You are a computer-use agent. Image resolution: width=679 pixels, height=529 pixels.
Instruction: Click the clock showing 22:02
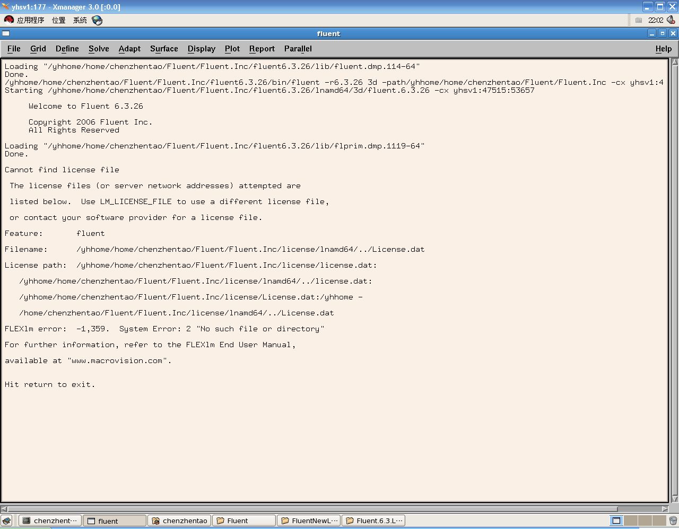(x=656, y=20)
